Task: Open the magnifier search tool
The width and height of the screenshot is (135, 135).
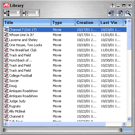Action: click(x=128, y=13)
